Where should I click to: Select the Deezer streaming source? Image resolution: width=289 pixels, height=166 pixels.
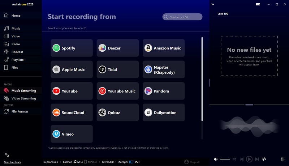click(117, 48)
